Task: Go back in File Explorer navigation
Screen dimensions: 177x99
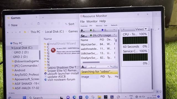Action: tap(8, 32)
